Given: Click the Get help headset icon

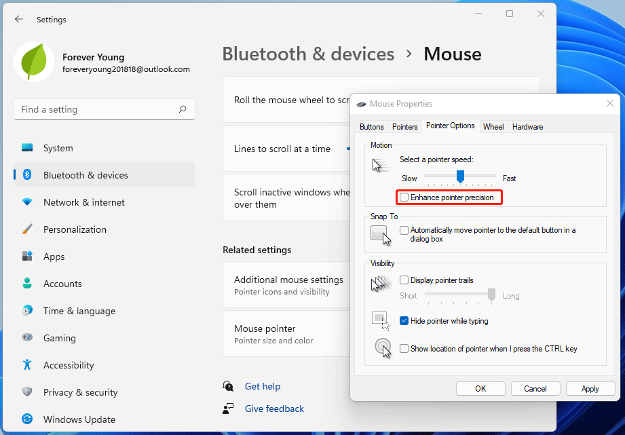Looking at the screenshot, I should (228, 386).
